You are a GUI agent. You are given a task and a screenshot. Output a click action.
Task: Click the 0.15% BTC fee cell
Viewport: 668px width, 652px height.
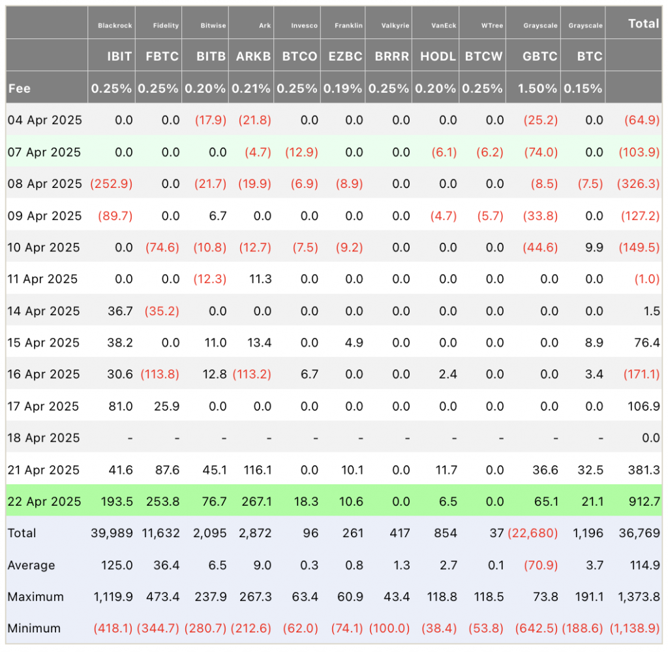click(583, 88)
